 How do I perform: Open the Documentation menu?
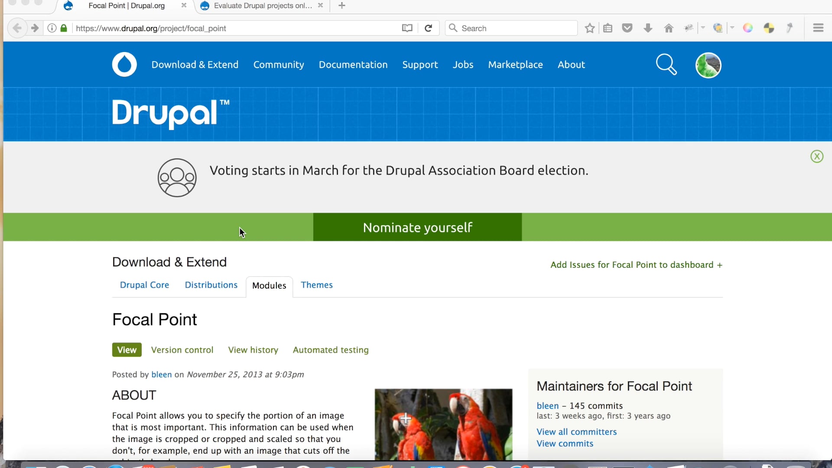[x=353, y=65]
